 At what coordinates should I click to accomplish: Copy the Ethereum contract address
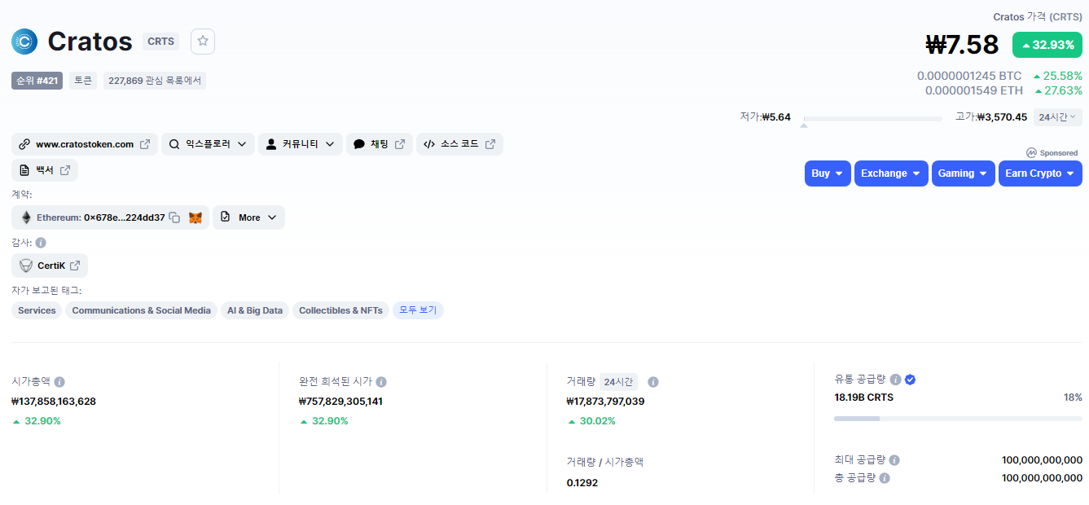click(174, 217)
